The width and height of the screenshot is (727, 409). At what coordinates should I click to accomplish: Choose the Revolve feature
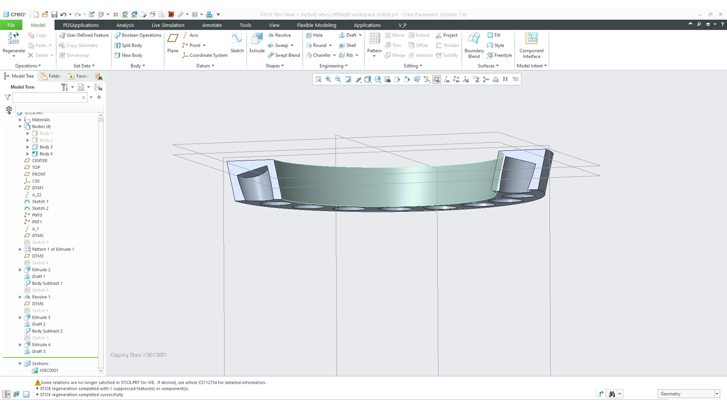[279, 35]
